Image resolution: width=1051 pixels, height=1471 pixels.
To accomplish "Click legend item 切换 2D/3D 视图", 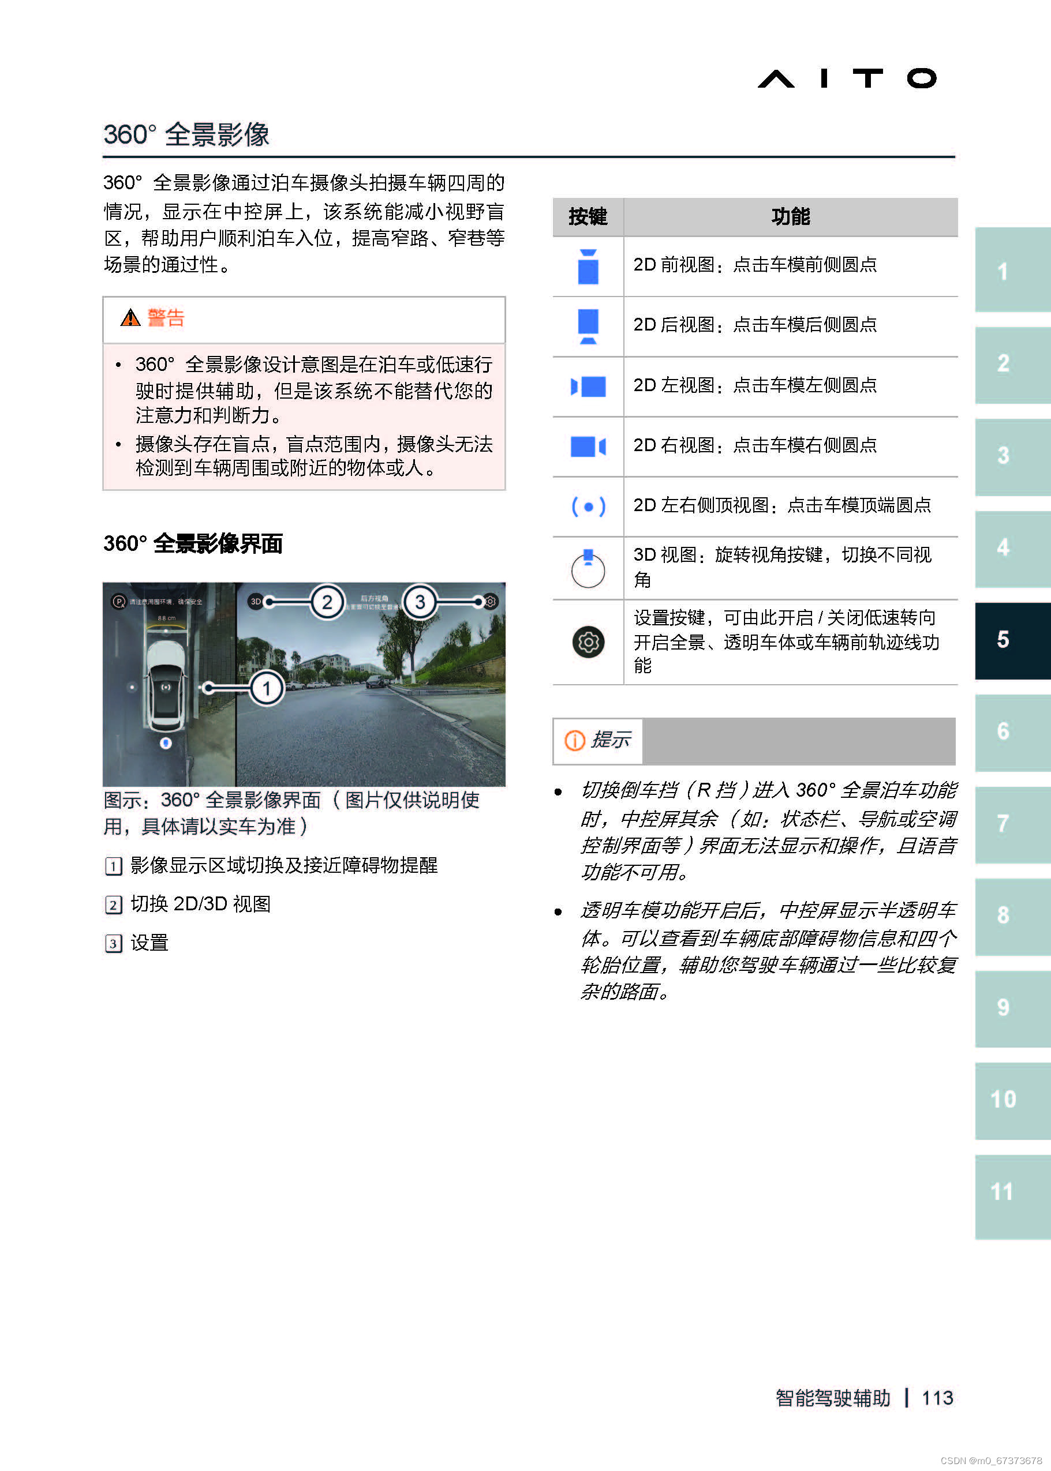I will coord(201,905).
